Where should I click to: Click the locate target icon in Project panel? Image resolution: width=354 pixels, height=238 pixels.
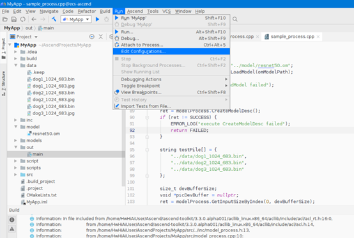91,36
